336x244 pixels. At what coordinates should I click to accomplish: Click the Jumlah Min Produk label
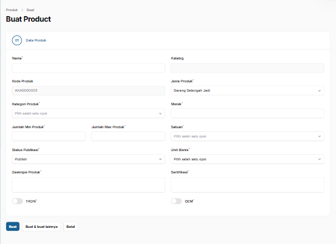(28, 127)
